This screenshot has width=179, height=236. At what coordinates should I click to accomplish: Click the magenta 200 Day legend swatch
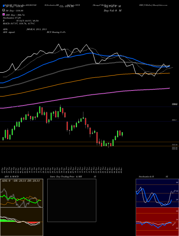[4, 15]
